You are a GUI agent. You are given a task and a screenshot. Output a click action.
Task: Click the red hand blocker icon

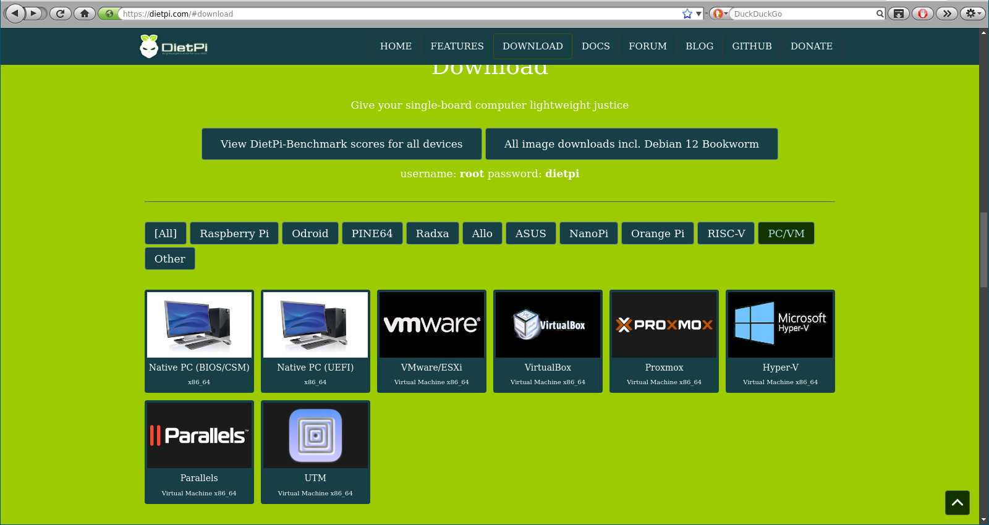[x=923, y=13]
